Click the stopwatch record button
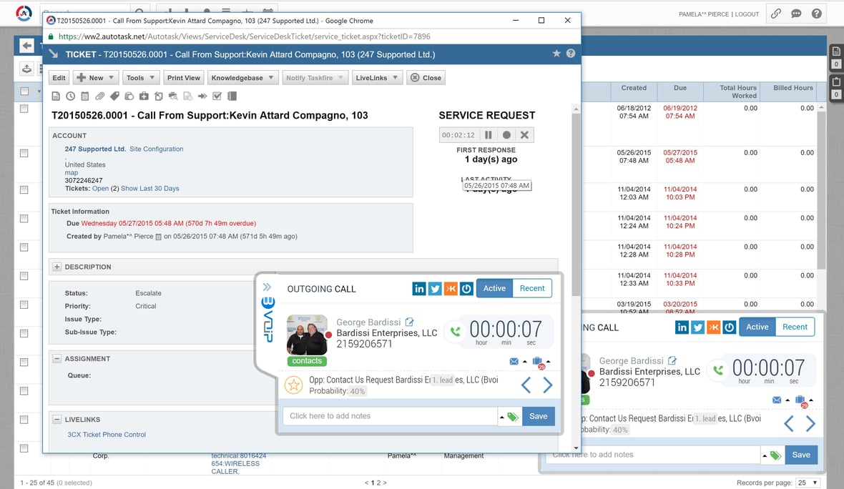The height and width of the screenshot is (489, 844). (x=506, y=135)
